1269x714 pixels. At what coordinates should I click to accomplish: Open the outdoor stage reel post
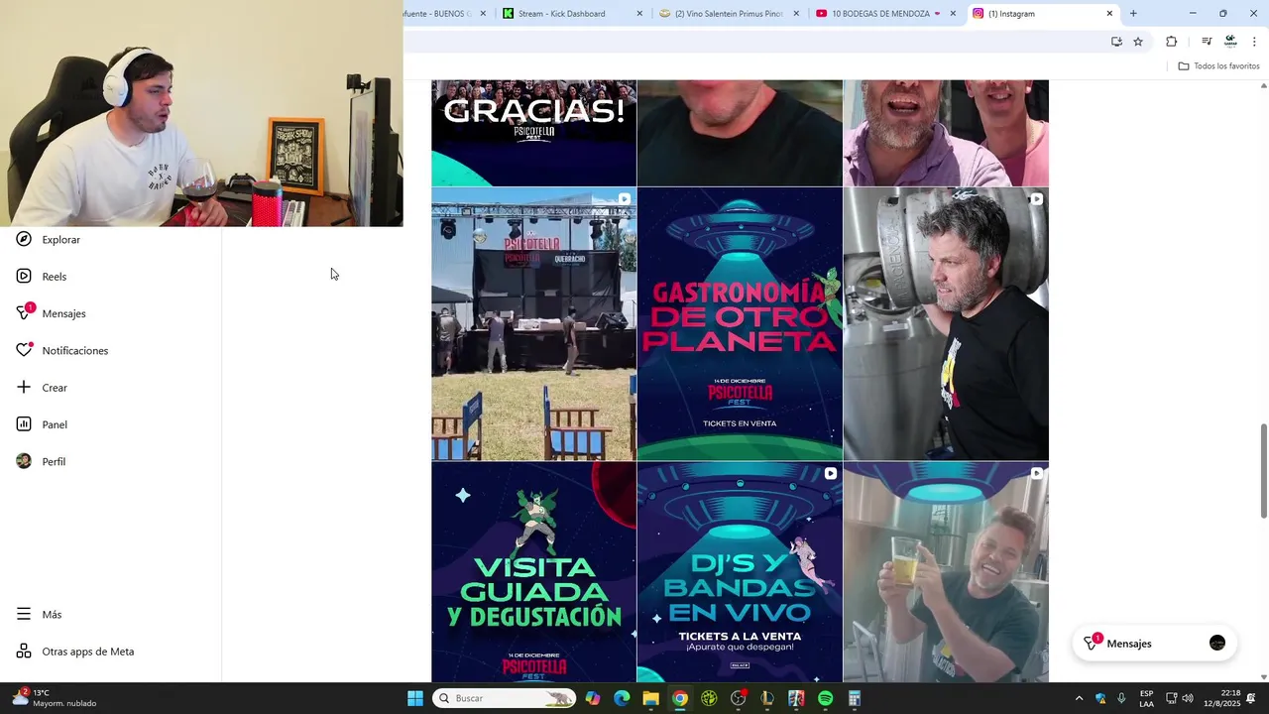click(x=533, y=324)
